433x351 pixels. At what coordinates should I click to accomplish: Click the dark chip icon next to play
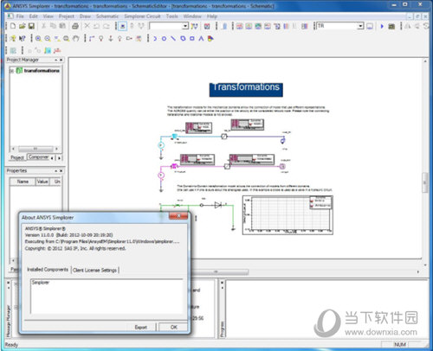[391, 26]
